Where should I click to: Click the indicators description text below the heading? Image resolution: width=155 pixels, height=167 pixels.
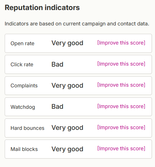[77, 24]
